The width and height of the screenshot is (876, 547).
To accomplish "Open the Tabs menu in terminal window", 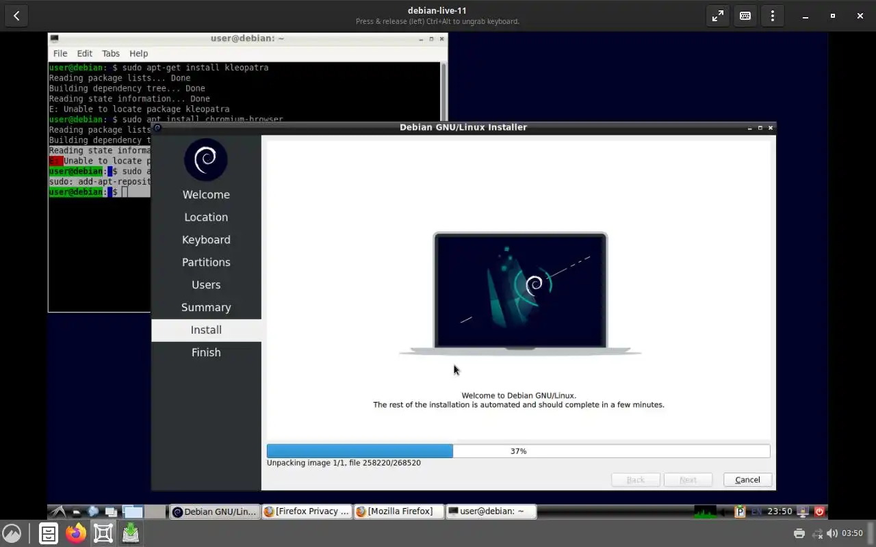I will pyautogui.click(x=111, y=53).
